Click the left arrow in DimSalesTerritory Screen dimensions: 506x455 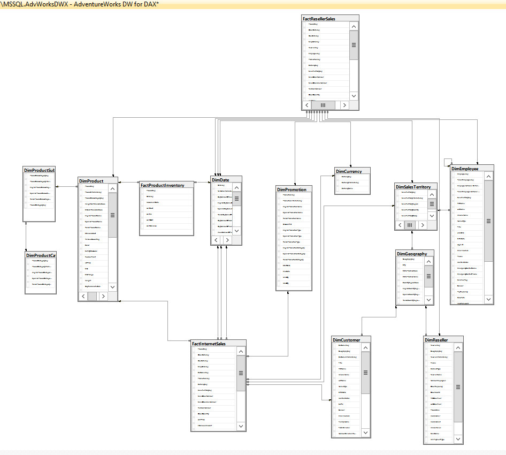pos(400,225)
